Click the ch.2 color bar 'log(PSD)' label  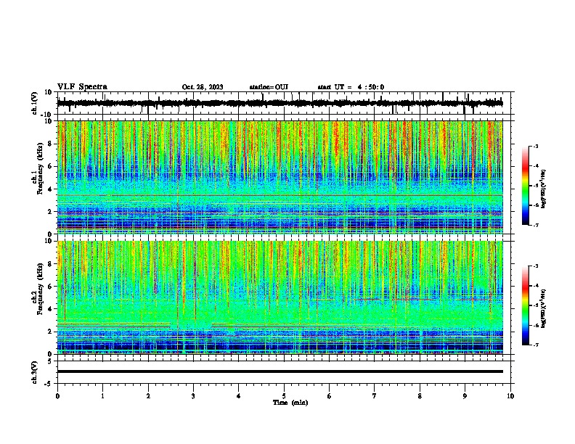(x=543, y=309)
